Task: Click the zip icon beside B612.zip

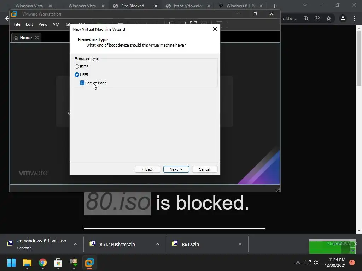Action: pos(175,243)
